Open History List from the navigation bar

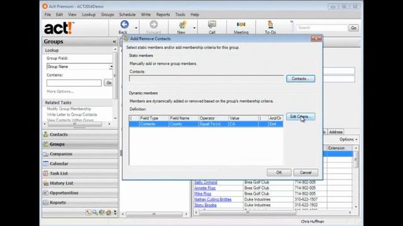pos(80,183)
